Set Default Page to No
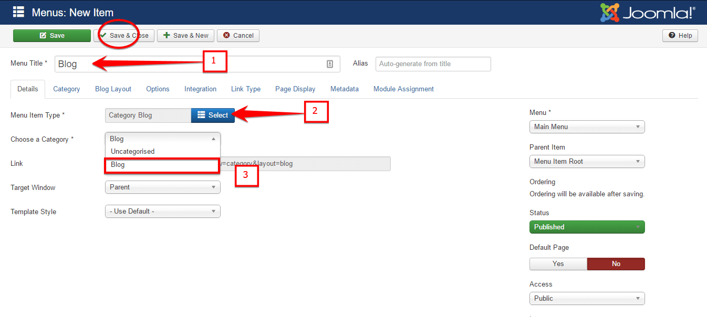 [616, 263]
